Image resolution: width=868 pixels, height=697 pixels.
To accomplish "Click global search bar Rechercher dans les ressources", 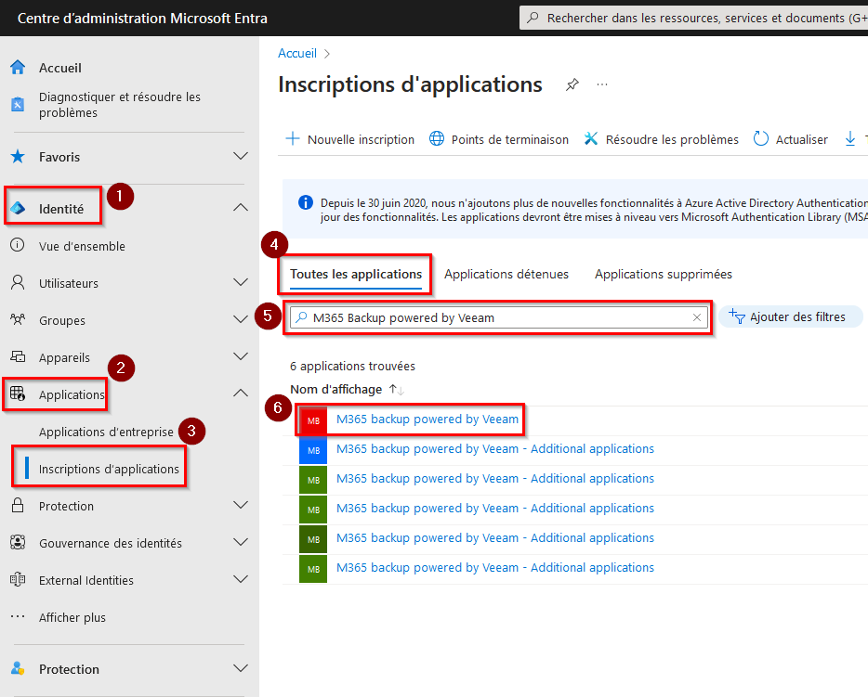I will (693, 18).
